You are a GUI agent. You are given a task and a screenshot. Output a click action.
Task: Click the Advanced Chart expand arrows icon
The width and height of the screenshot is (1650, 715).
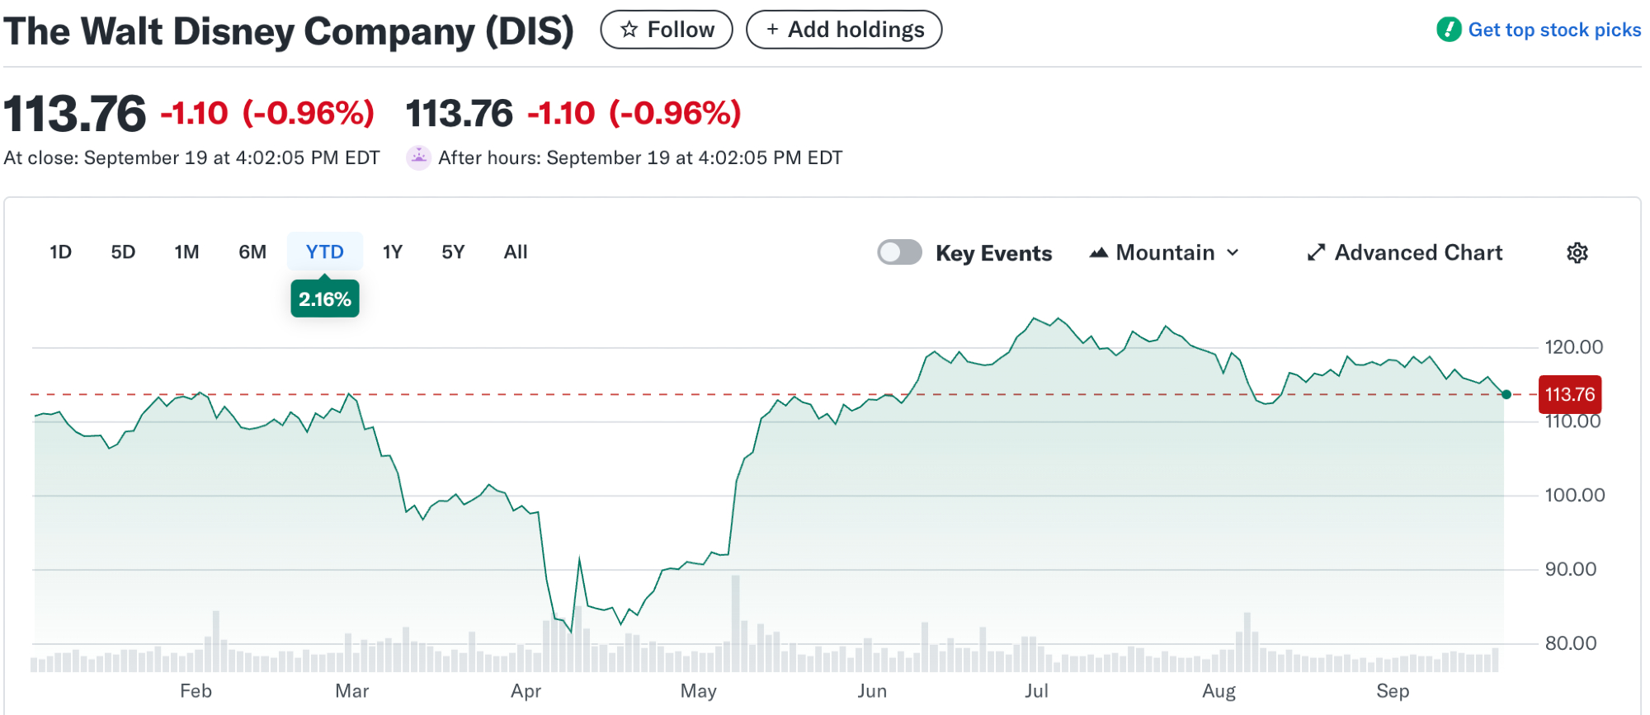tap(1316, 252)
